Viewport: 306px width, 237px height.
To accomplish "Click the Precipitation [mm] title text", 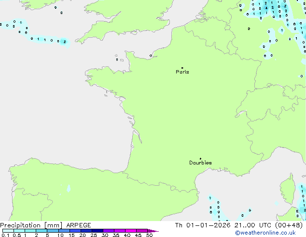I will click(31, 225).
